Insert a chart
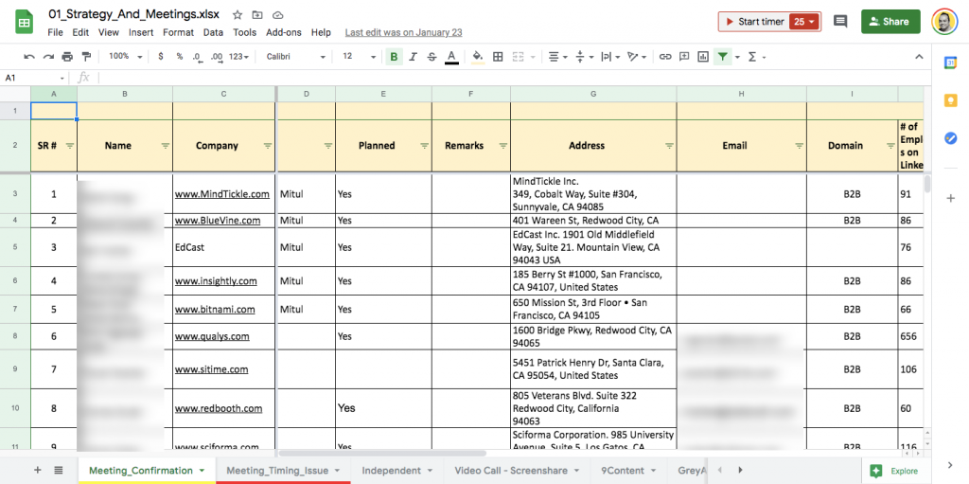This screenshot has width=969, height=484. click(x=703, y=56)
